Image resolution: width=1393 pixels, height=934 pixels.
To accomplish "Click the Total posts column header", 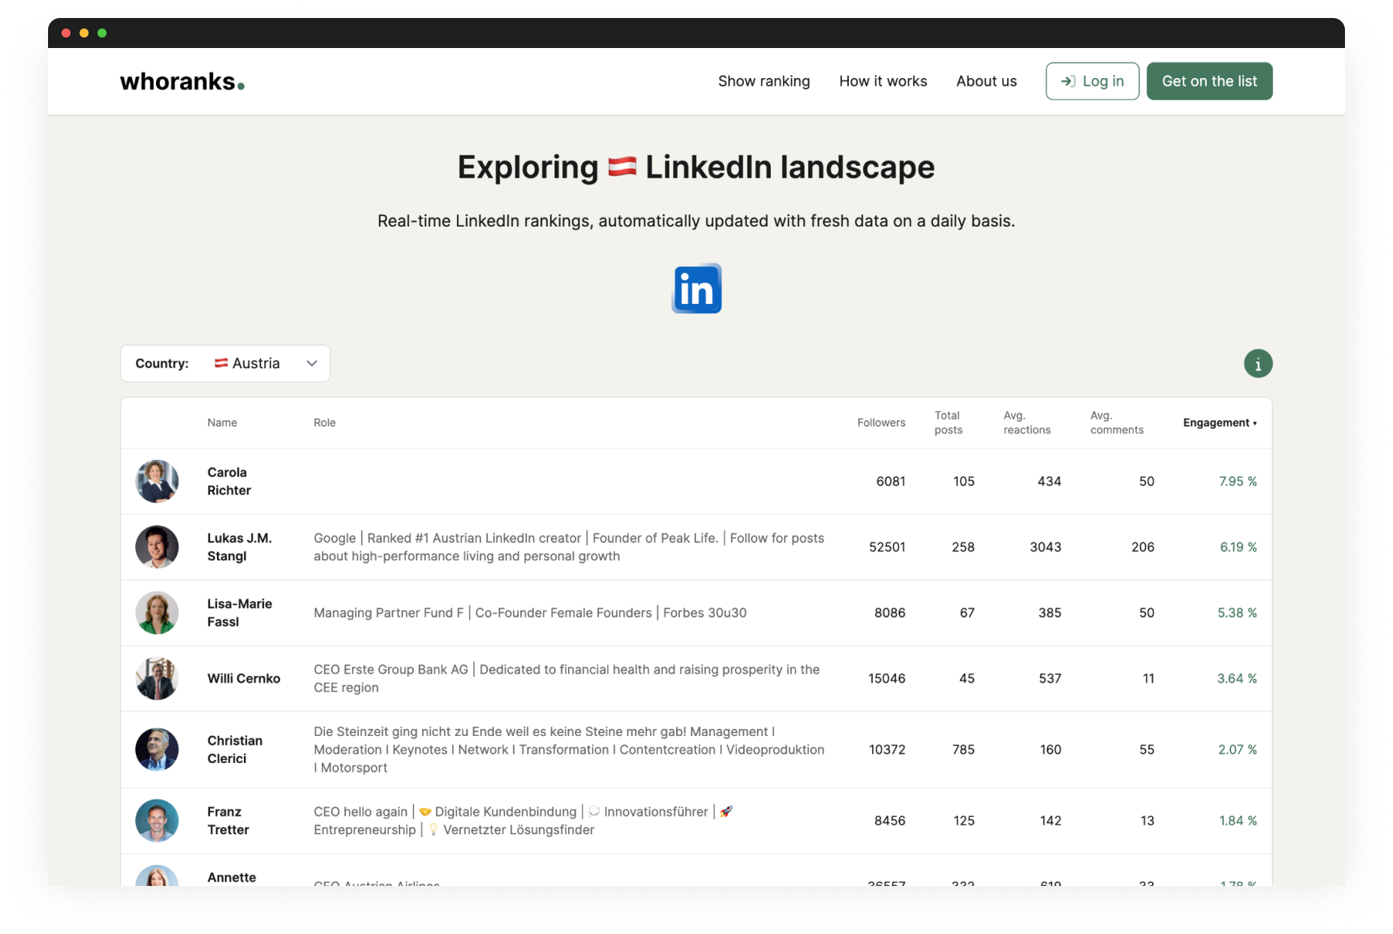I will click(949, 423).
